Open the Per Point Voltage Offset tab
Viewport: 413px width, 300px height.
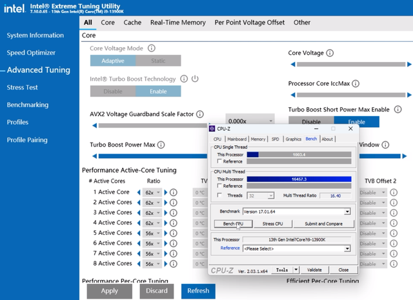250,23
